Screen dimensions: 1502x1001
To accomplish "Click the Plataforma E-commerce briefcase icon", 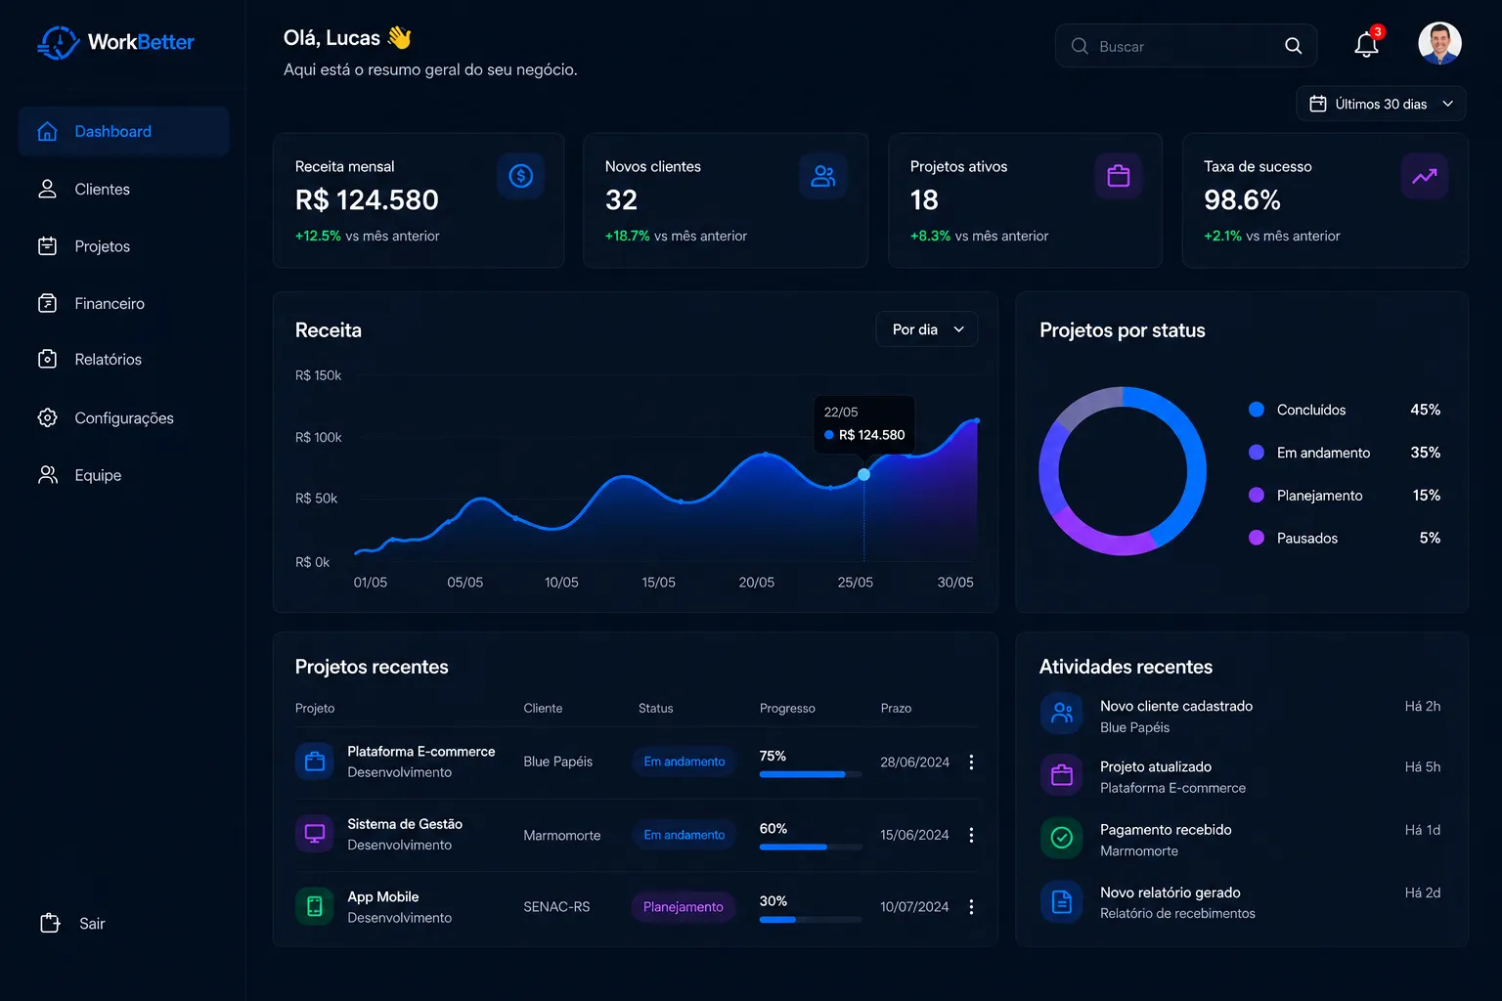I will (x=315, y=762).
